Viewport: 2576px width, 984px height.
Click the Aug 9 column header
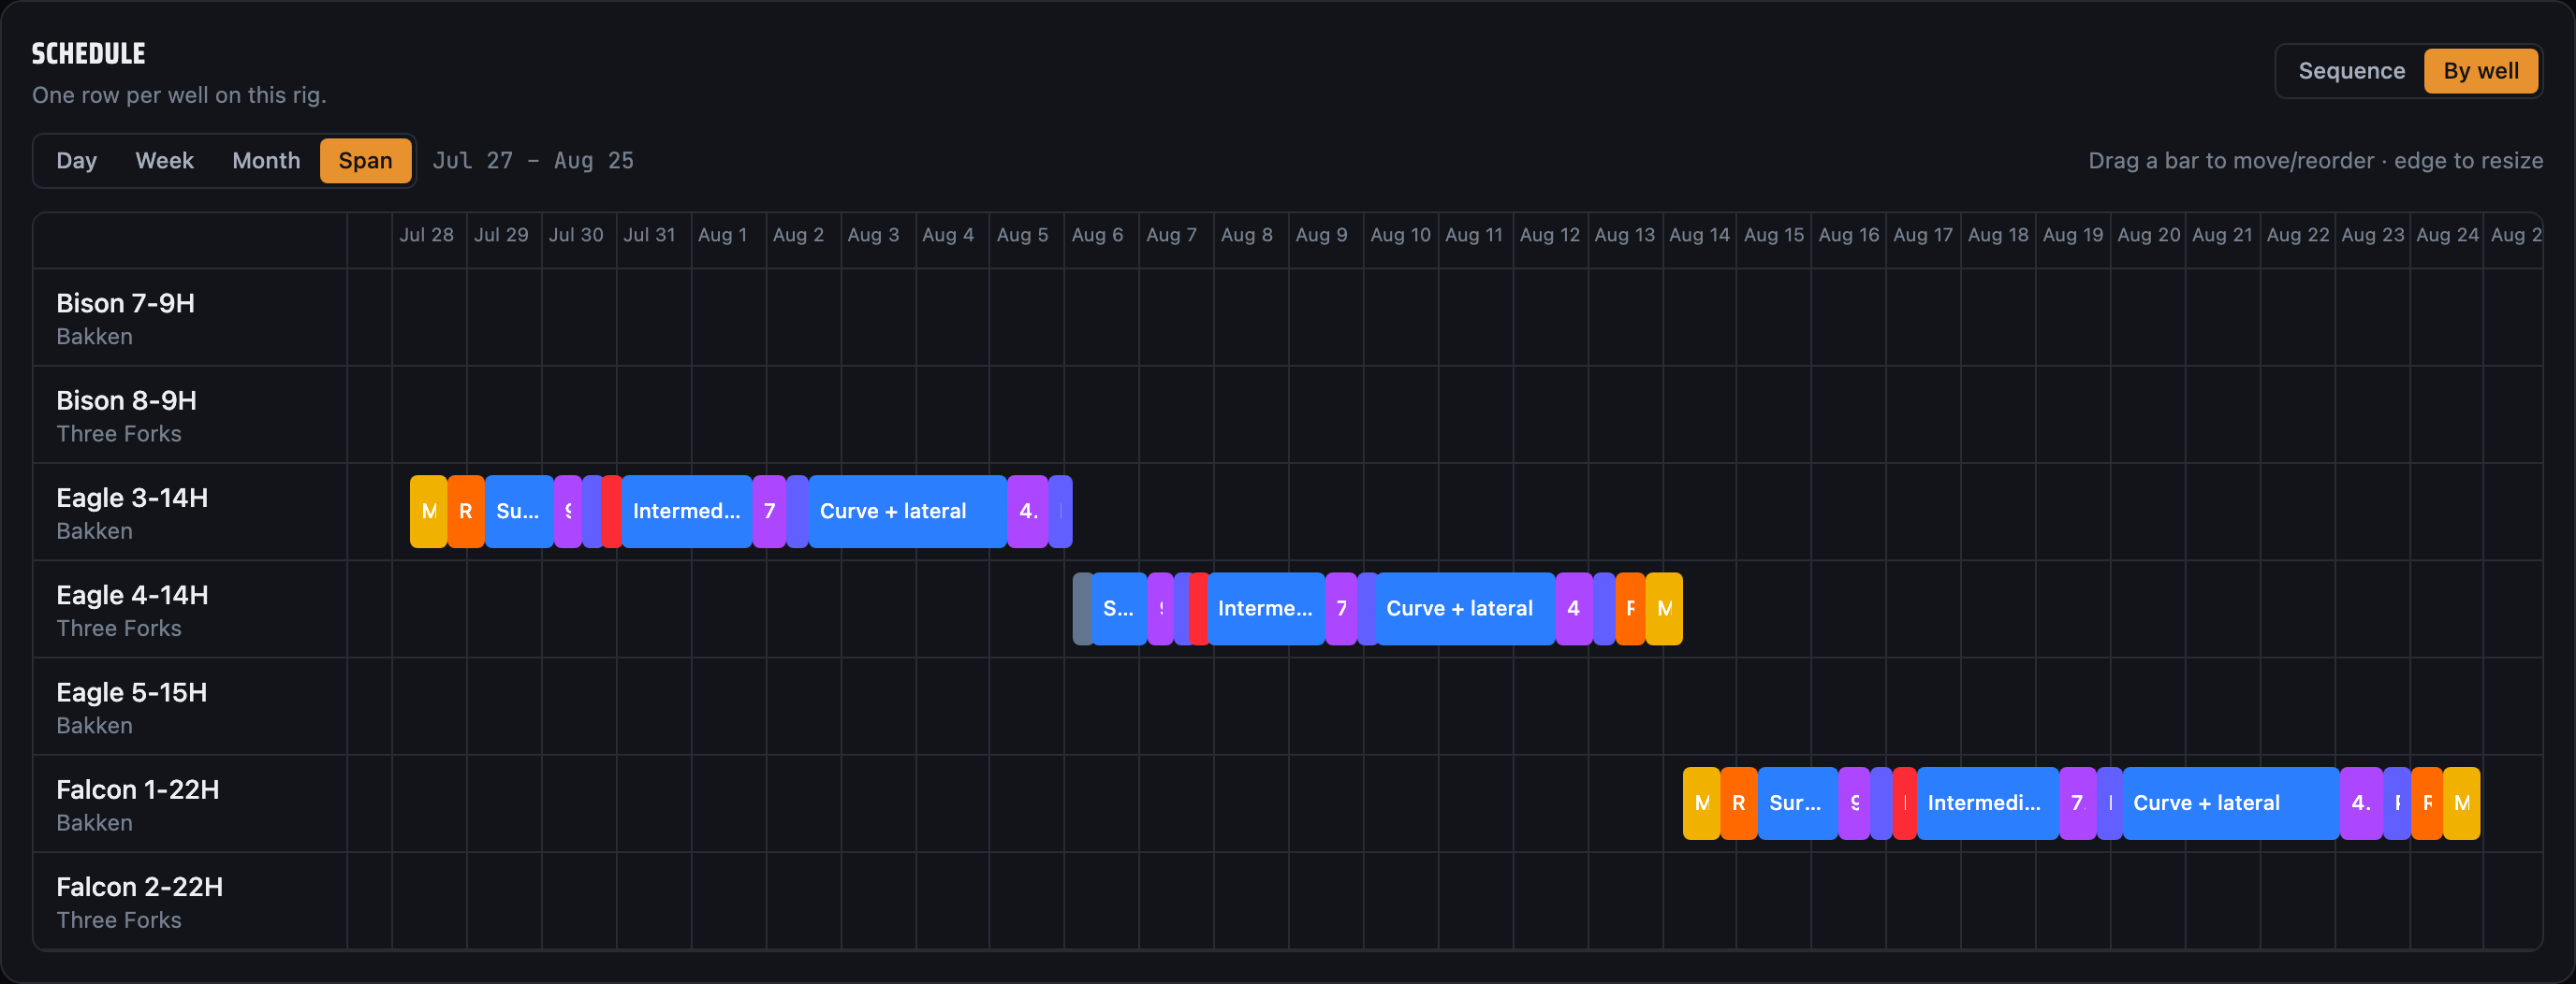pos(1321,236)
